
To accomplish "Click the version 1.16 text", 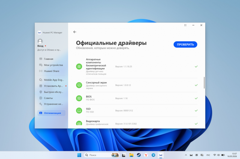I will tap(121, 98).
